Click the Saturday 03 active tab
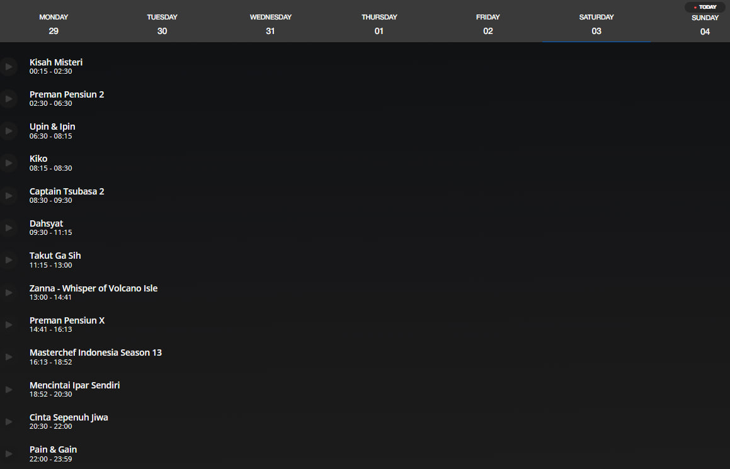This screenshot has width=730, height=469. (x=596, y=24)
